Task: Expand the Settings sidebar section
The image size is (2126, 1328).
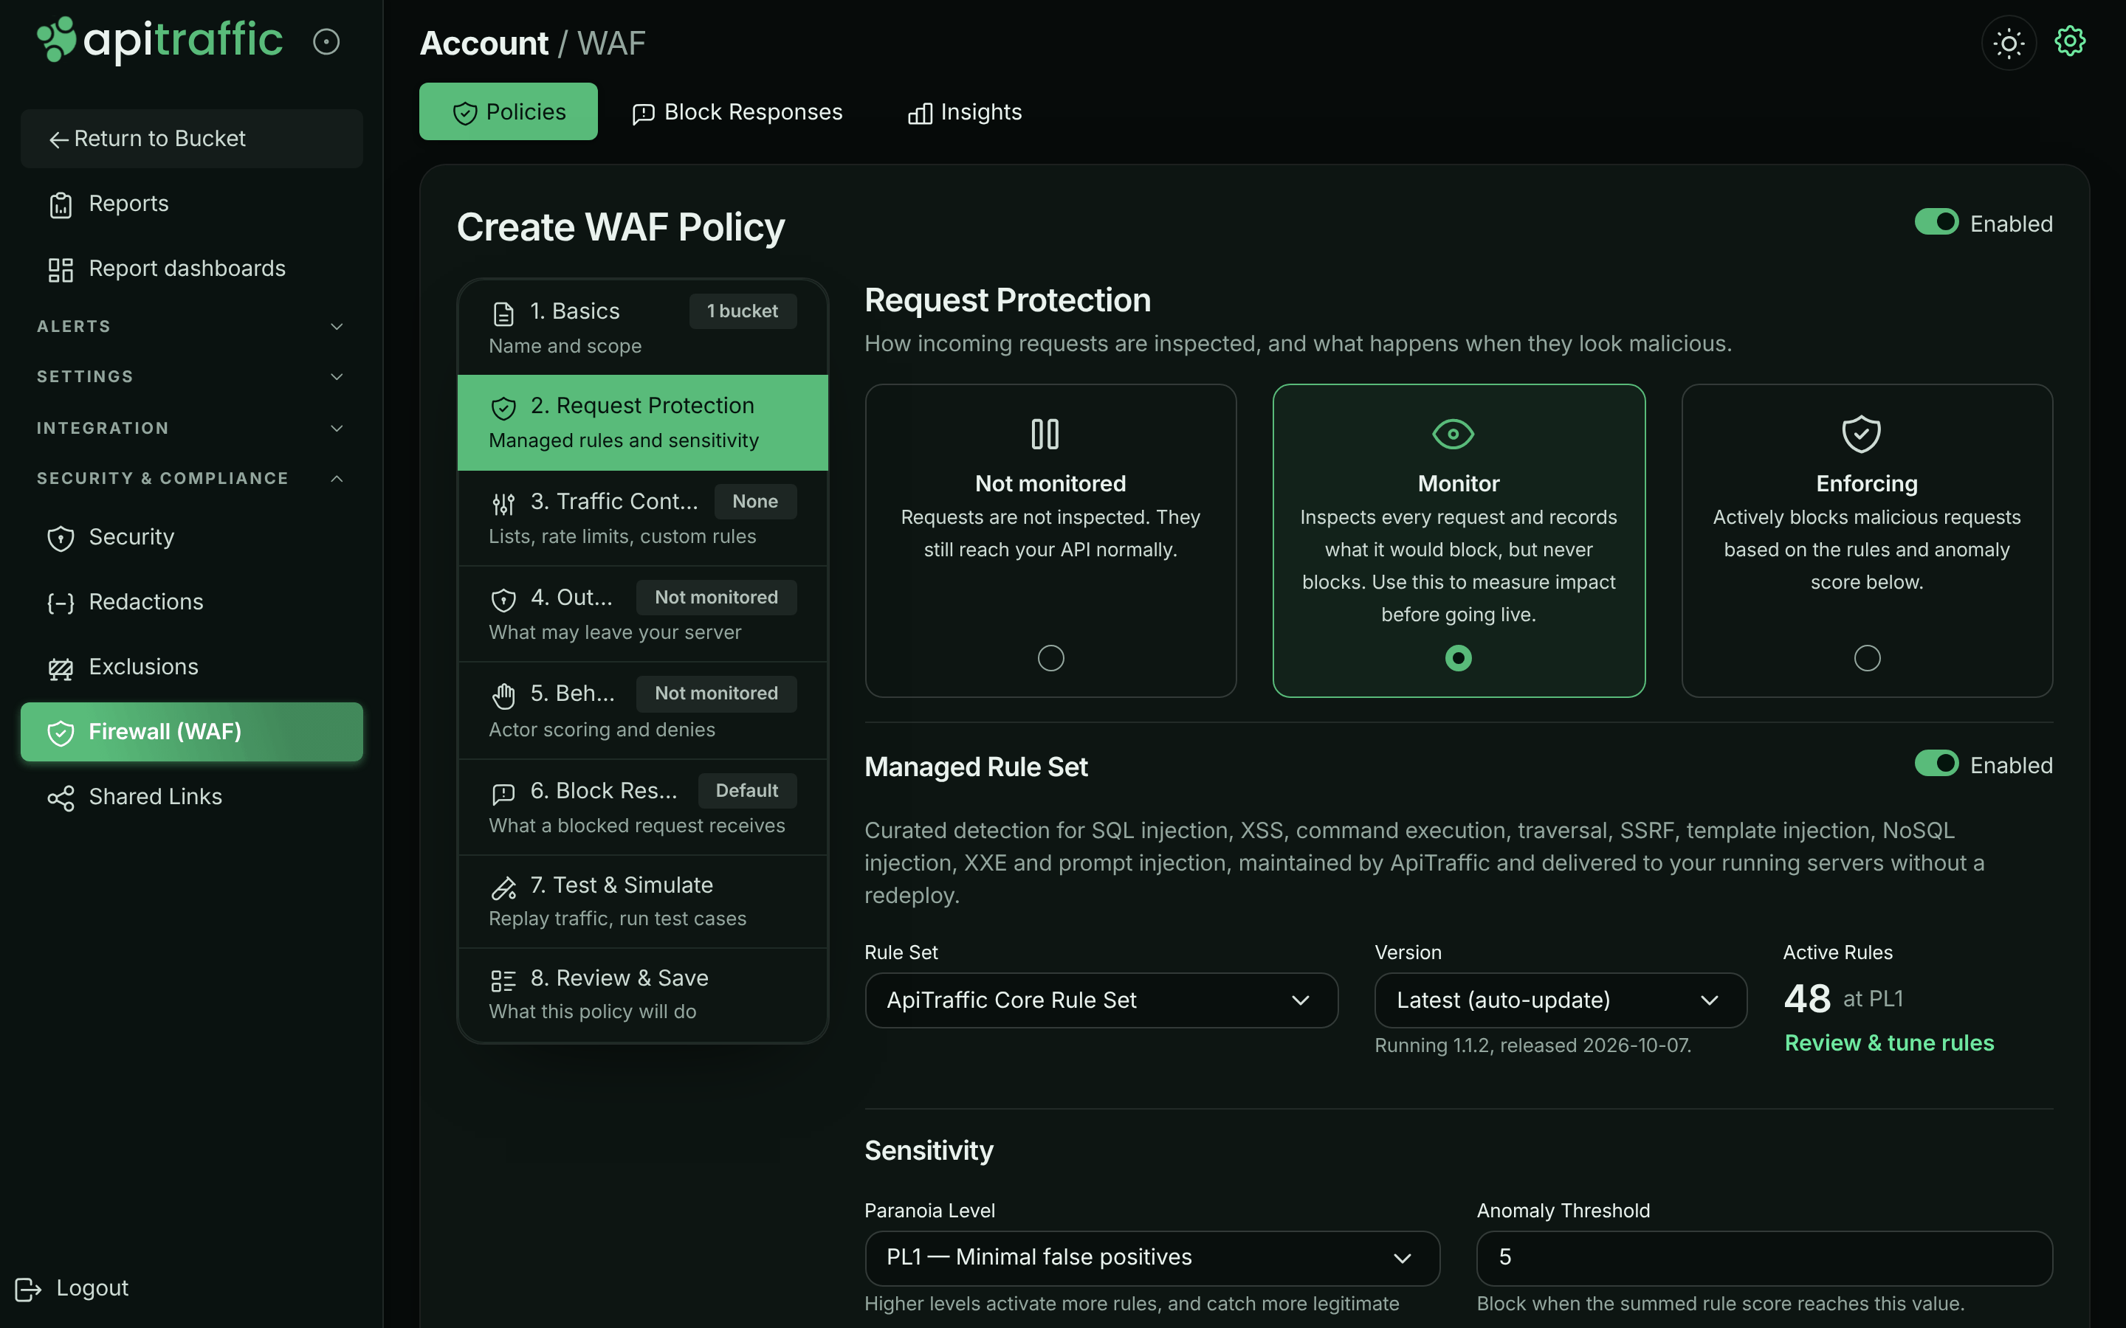Action: 190,376
